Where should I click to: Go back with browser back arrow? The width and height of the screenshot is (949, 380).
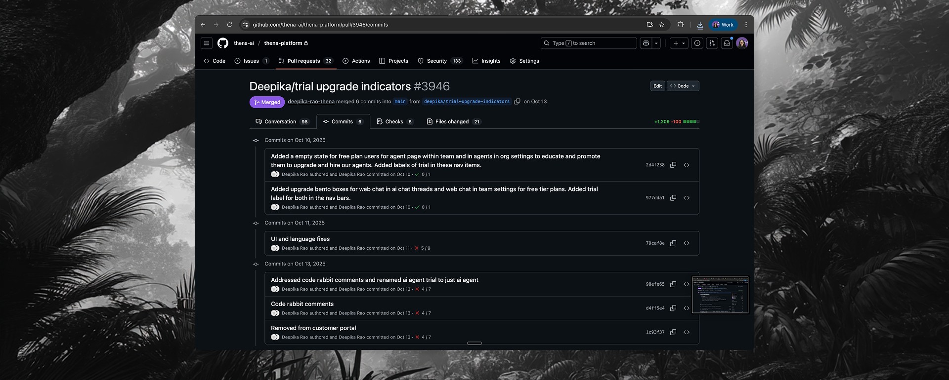click(x=203, y=25)
